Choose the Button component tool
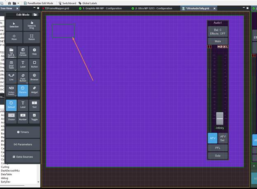257x189 pixels. 35,65
